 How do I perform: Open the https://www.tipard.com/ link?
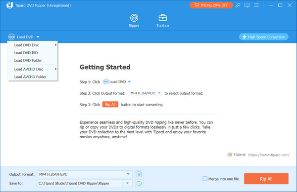[x=269, y=155]
